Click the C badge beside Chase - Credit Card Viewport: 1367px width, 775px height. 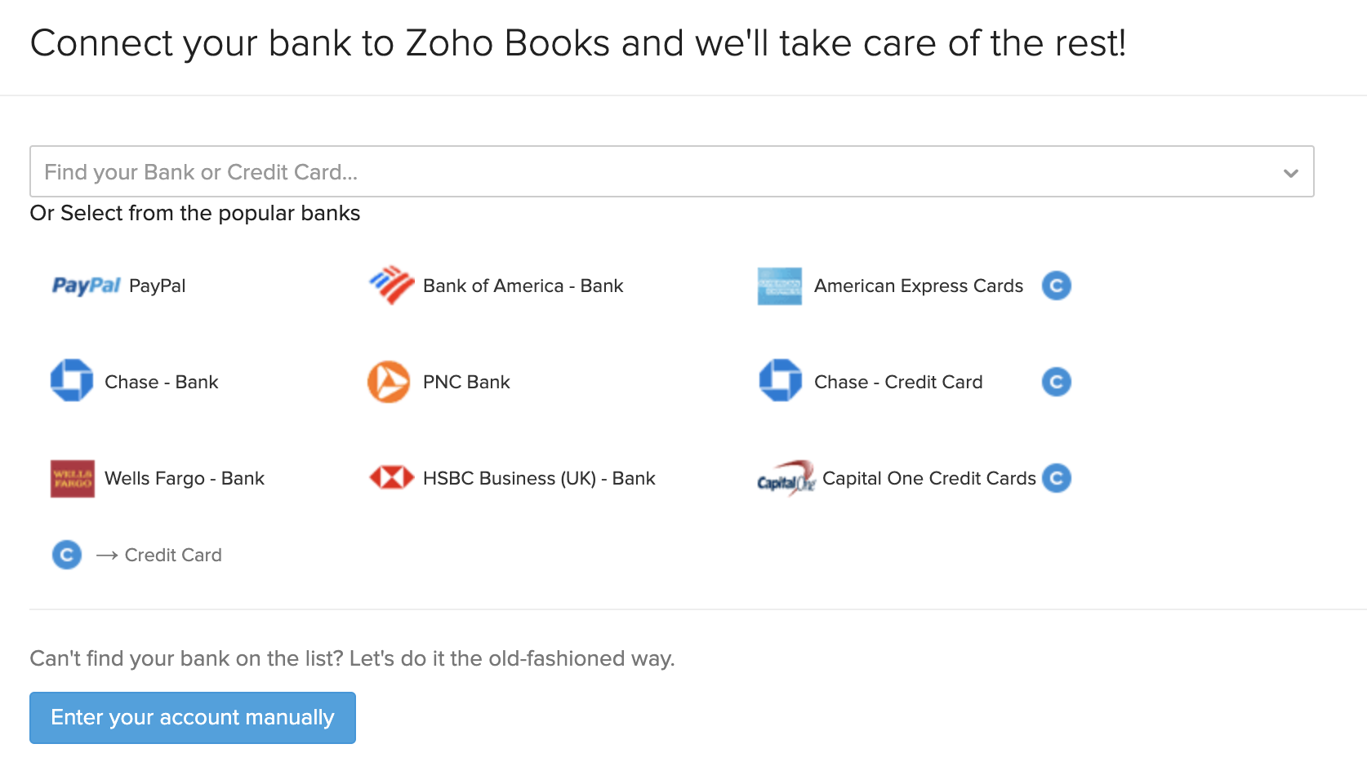(x=1056, y=381)
